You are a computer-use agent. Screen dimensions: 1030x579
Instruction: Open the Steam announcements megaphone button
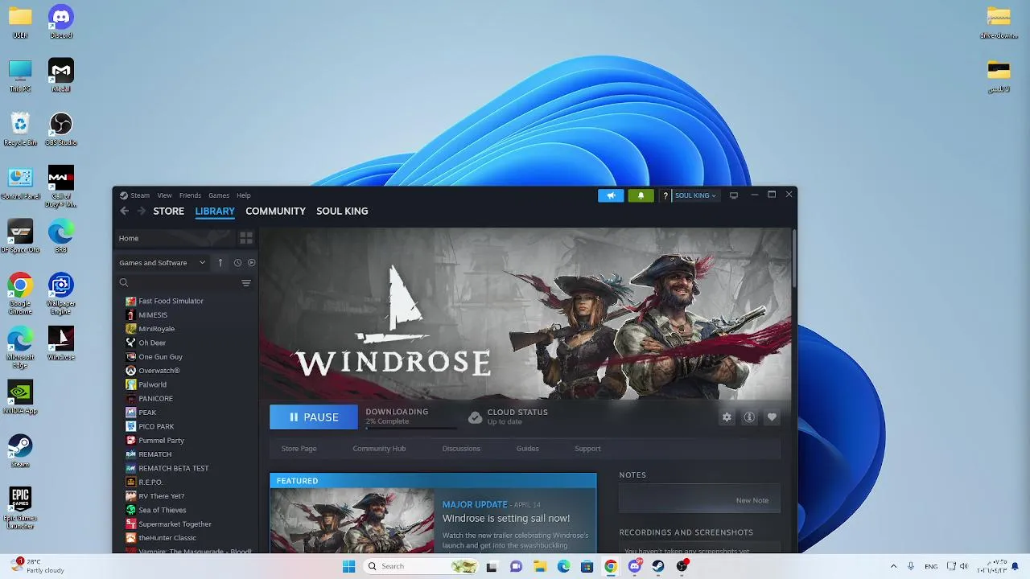point(611,195)
